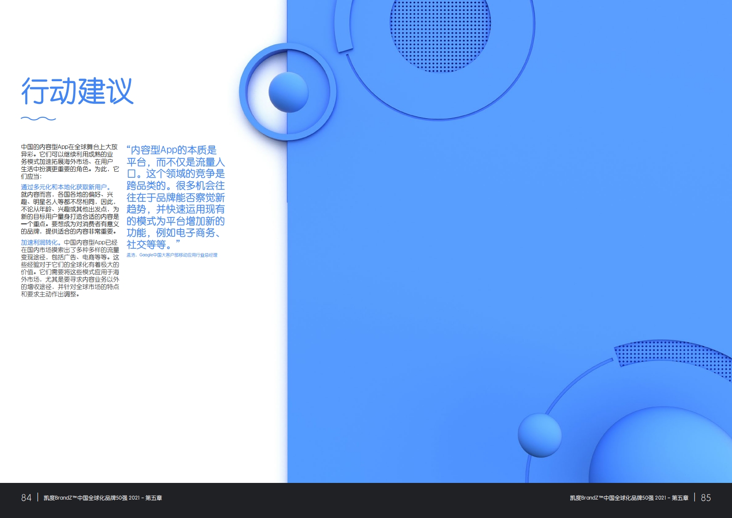The height and width of the screenshot is (518, 732).
Task: Click the left footer 凯度BrandZ chapter title
Action: pyautogui.click(x=102, y=498)
